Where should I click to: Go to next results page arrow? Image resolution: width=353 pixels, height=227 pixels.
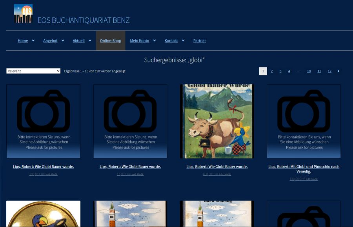pos(338,71)
